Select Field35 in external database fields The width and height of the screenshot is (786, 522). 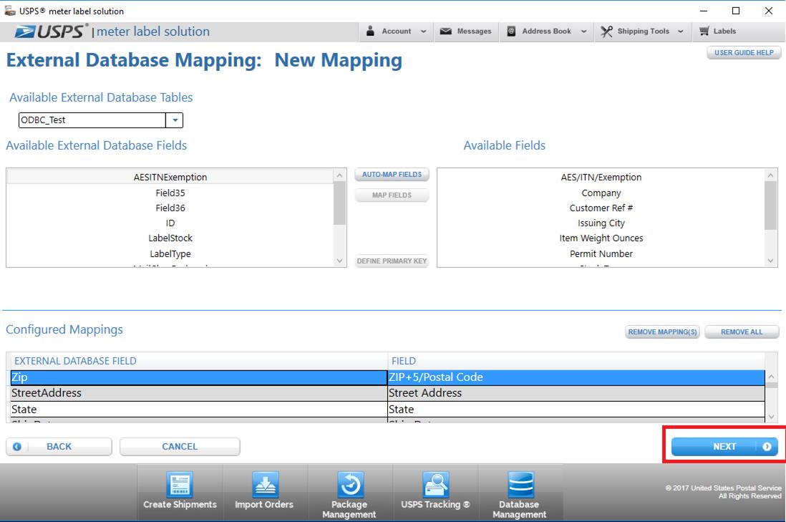(170, 193)
